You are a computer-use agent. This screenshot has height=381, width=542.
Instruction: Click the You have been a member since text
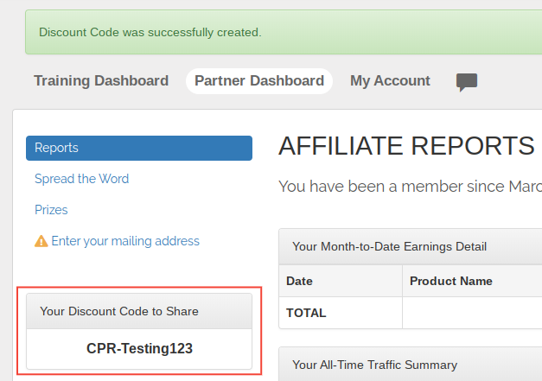pyautogui.click(x=410, y=187)
